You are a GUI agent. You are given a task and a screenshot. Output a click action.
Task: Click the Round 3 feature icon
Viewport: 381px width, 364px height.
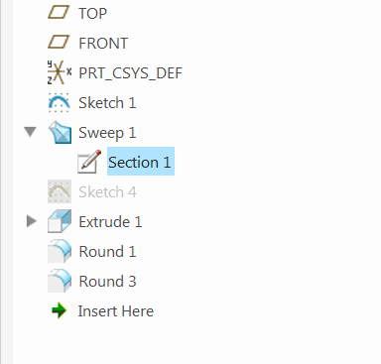tap(60, 281)
